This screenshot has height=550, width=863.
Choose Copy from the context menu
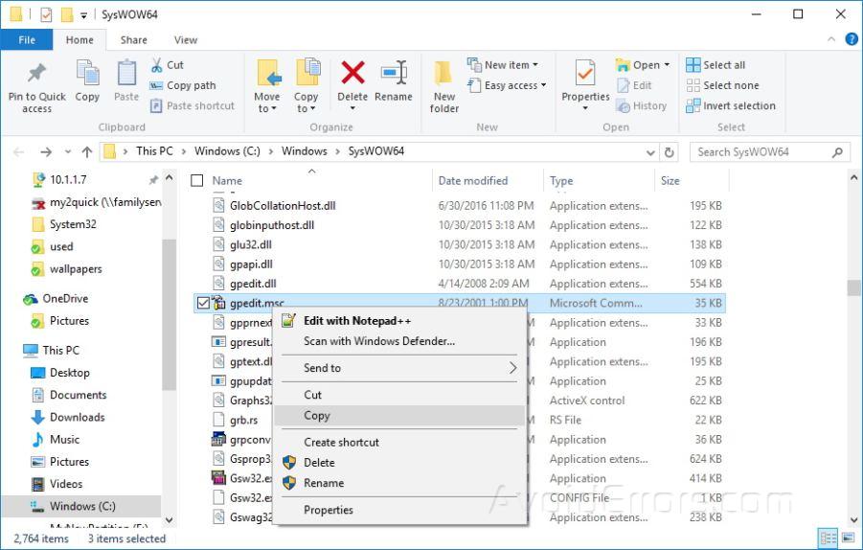(x=317, y=416)
